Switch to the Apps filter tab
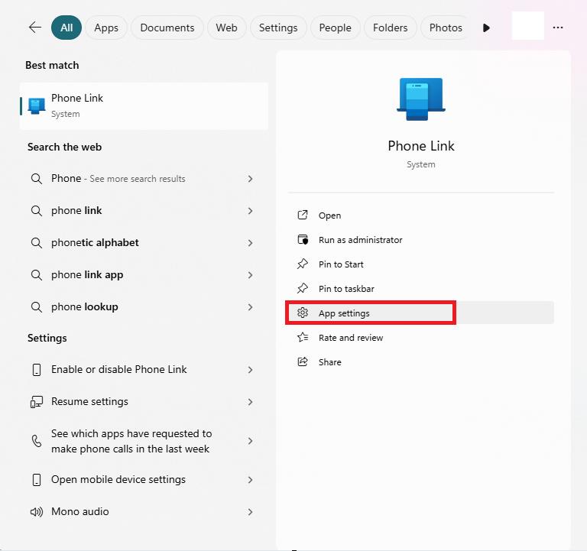 tap(106, 28)
